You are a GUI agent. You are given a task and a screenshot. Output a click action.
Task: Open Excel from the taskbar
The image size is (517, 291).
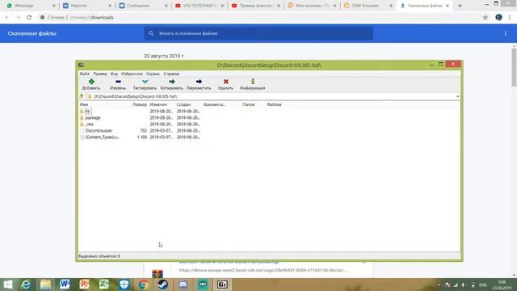click(104, 285)
